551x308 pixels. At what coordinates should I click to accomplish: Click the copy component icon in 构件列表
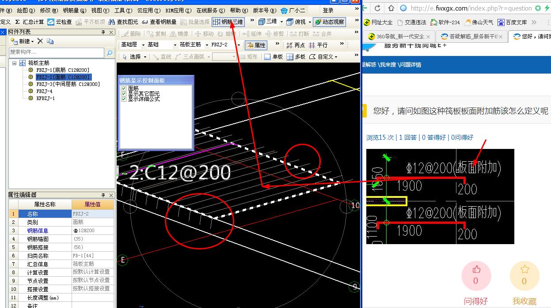click(50, 41)
